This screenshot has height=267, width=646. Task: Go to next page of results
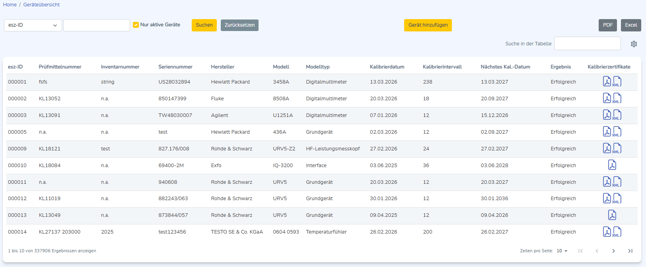pyautogui.click(x=613, y=251)
